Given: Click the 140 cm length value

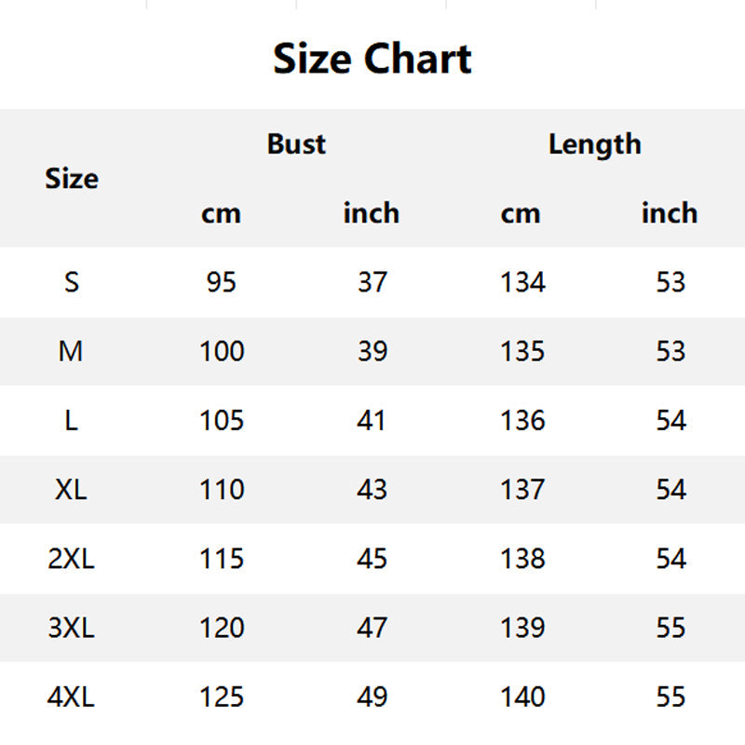Looking at the screenshot, I should (521, 697).
